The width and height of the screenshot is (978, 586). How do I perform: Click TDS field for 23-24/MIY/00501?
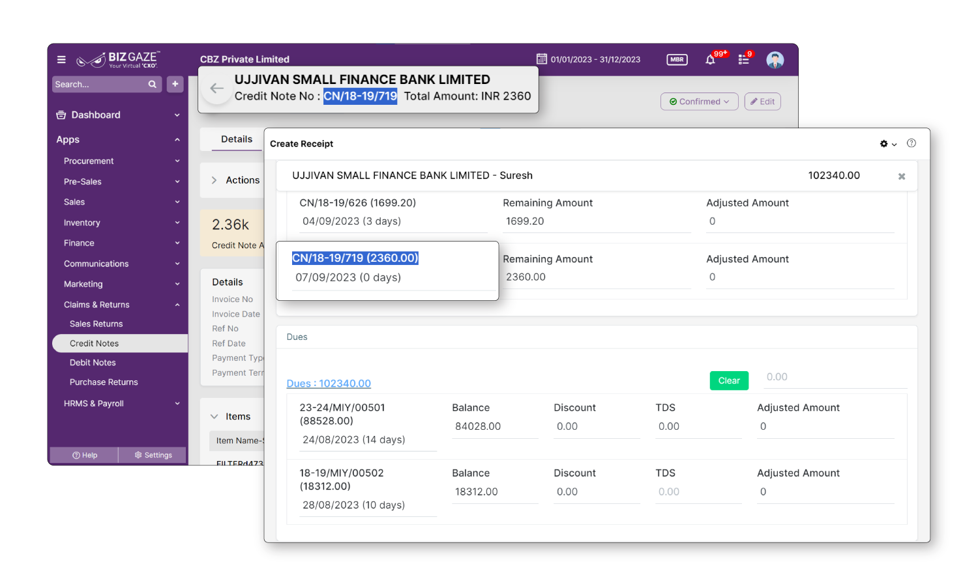[698, 426]
